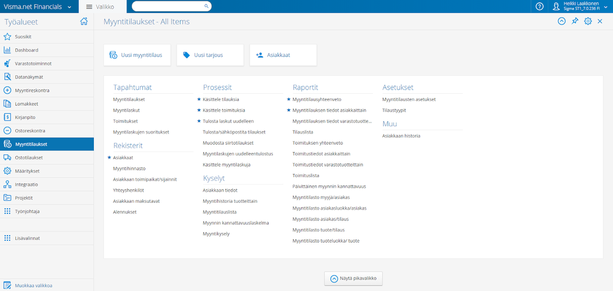Open Työnjohtaja grid icon

click(7, 211)
